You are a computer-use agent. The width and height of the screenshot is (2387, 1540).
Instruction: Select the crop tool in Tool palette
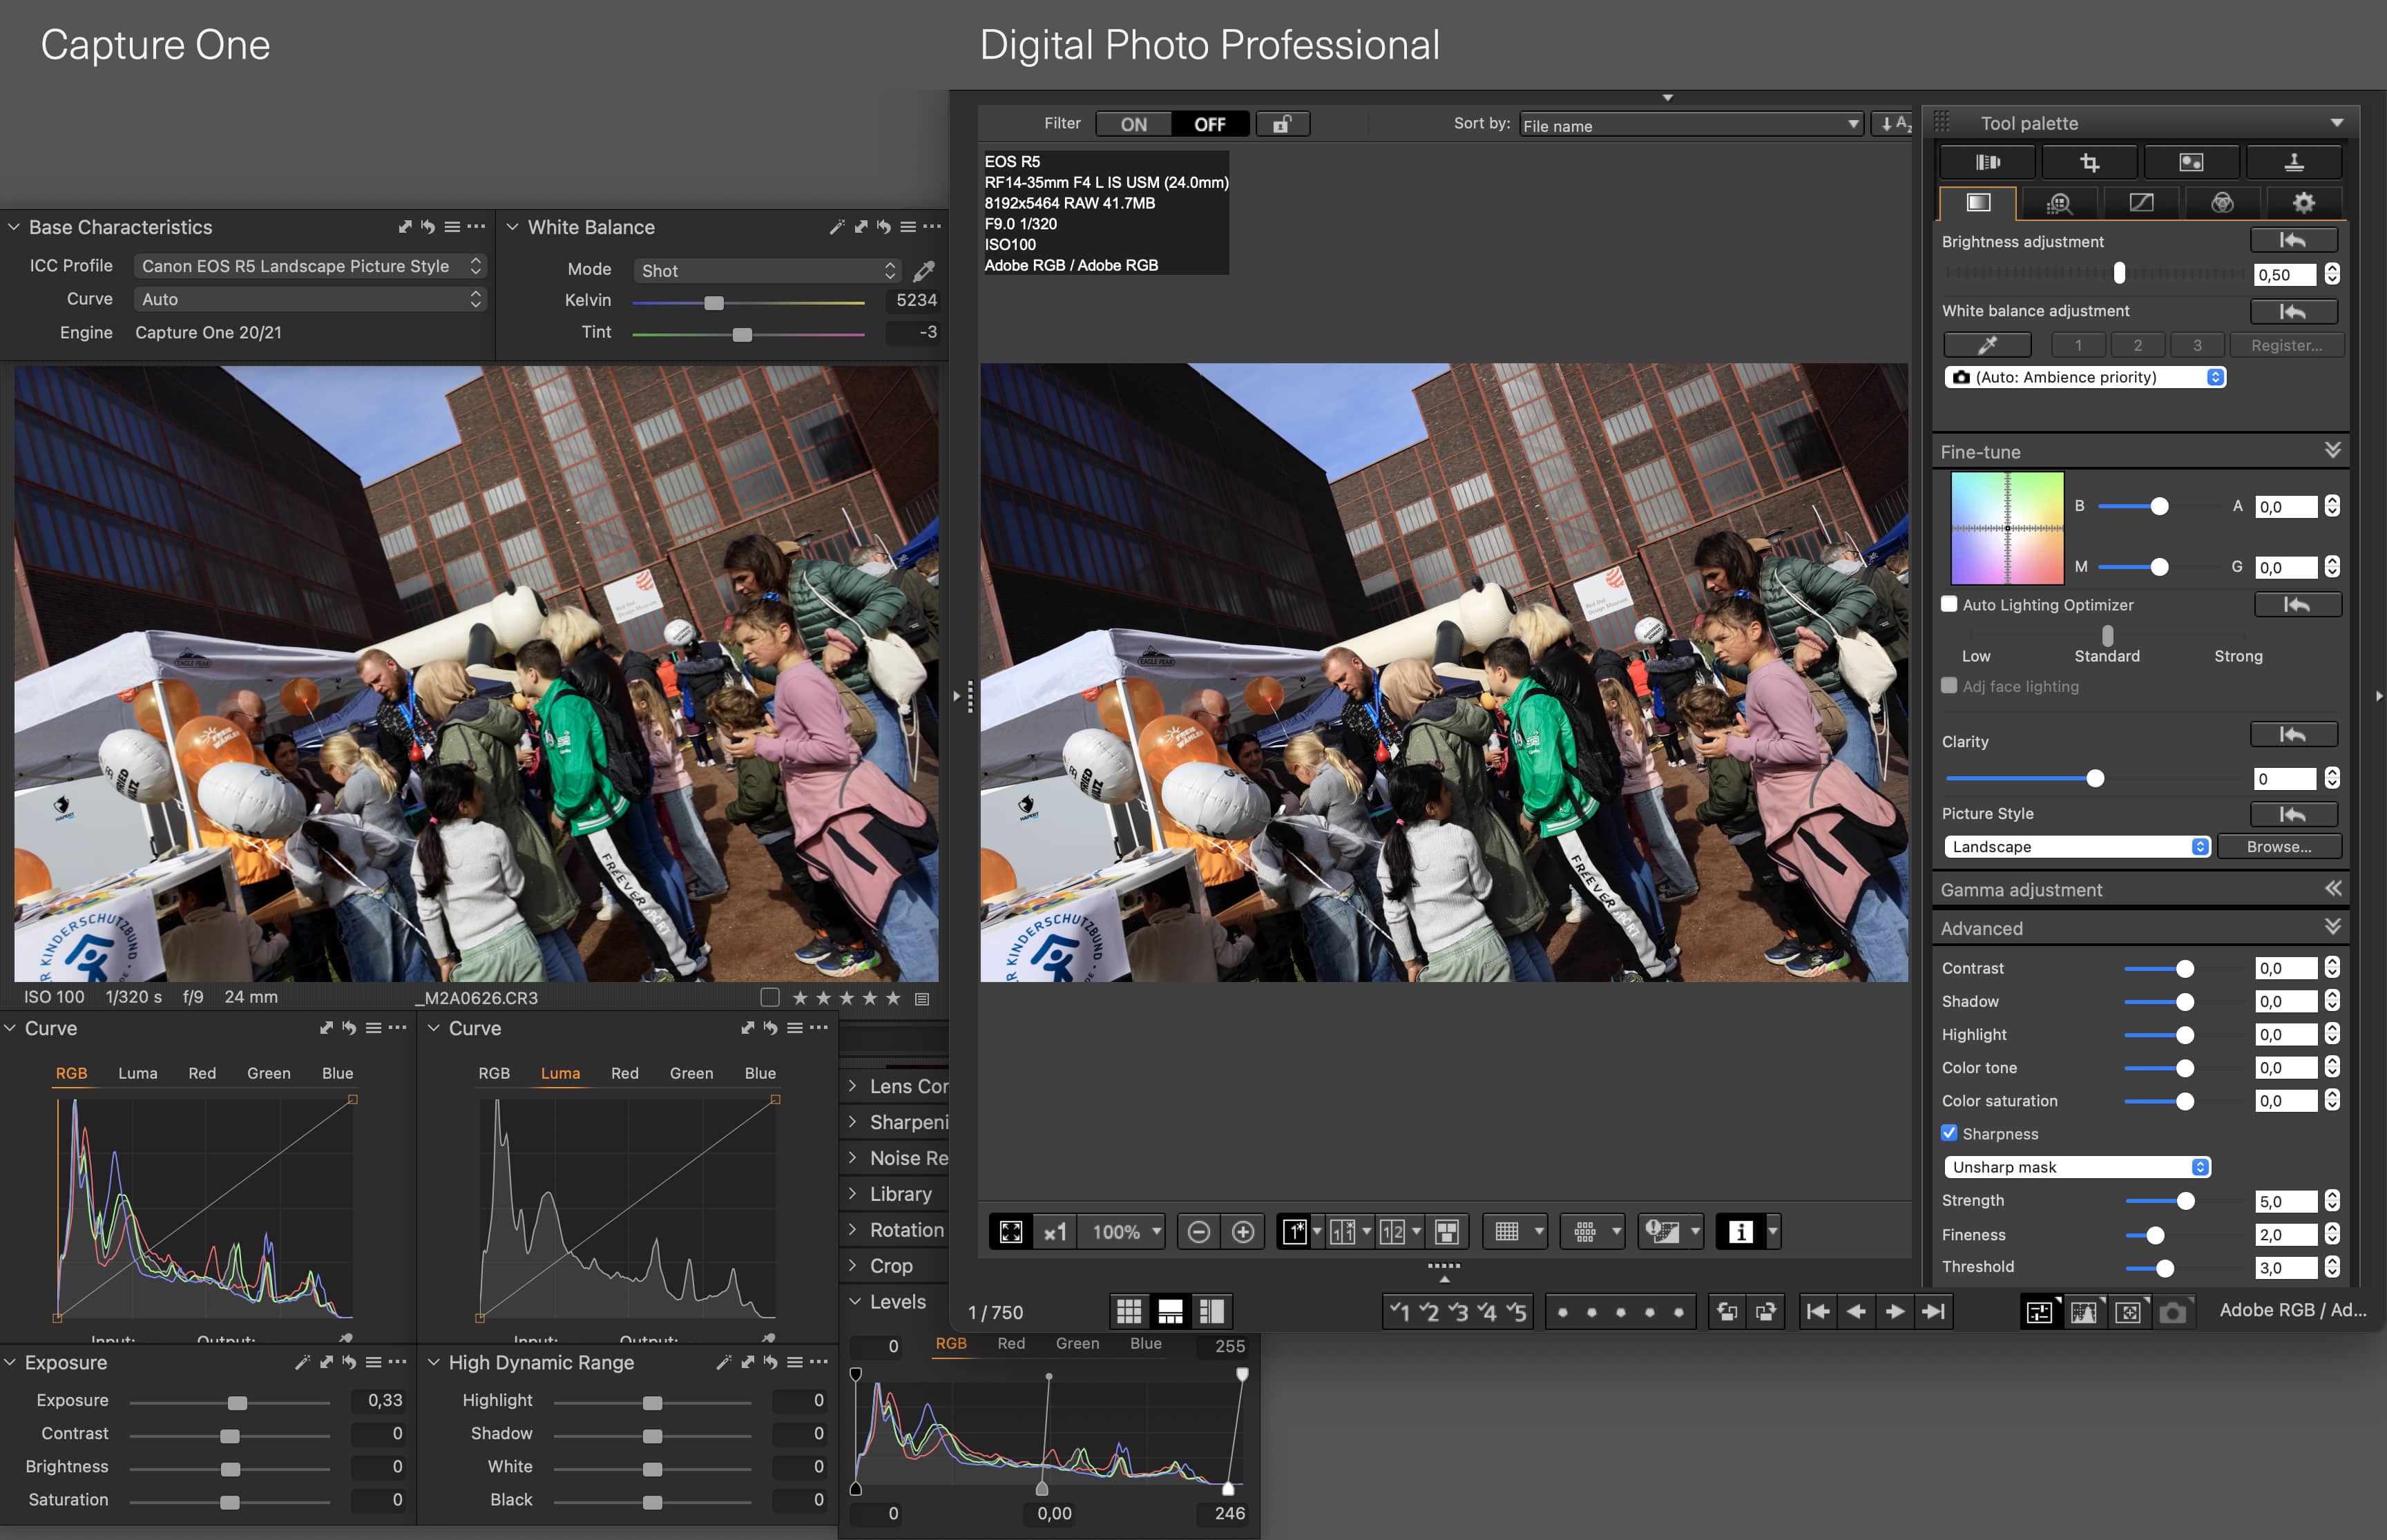pyautogui.click(x=2089, y=162)
